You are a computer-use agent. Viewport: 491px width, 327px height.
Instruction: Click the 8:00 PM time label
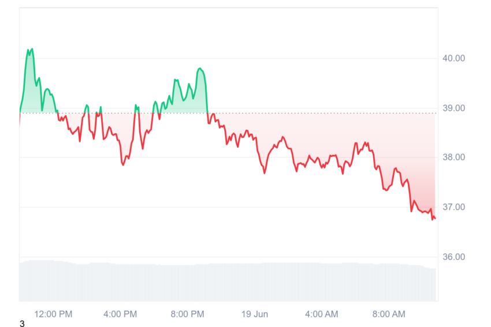click(187, 314)
